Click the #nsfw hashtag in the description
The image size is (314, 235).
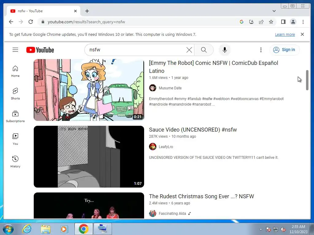(207, 99)
